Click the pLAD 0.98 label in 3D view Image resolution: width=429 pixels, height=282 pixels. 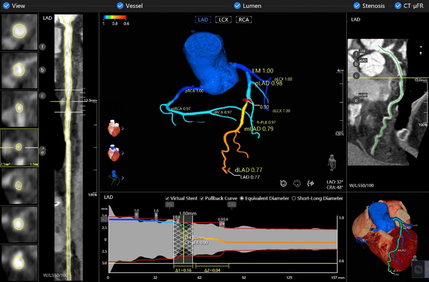coord(269,83)
